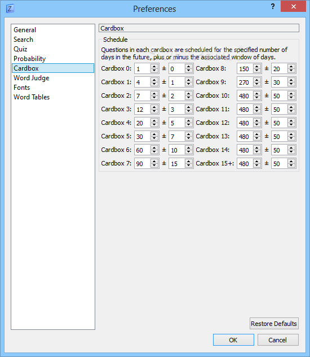The height and width of the screenshot is (357, 310).
Task: Increase Cardbox 14 schedule days
Action: tap(257, 148)
